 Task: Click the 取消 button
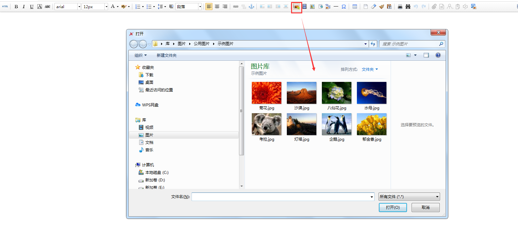coord(425,208)
